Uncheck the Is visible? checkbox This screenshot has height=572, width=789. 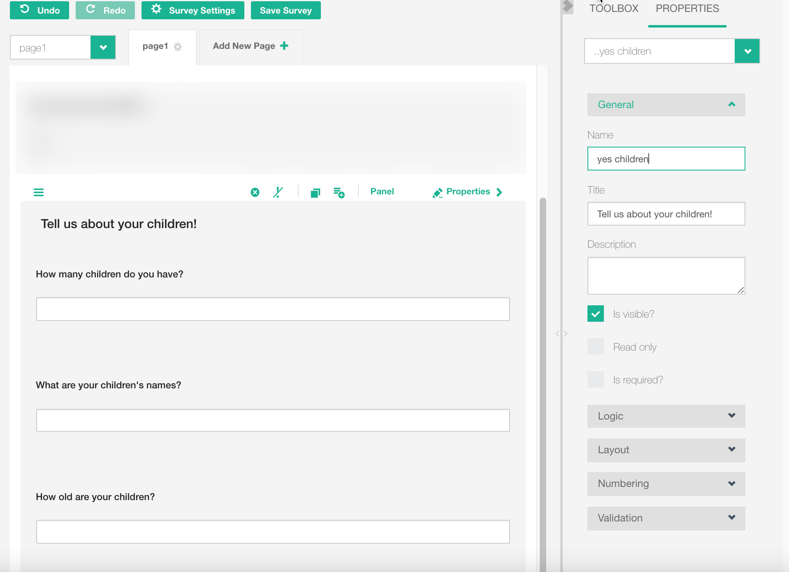click(595, 314)
